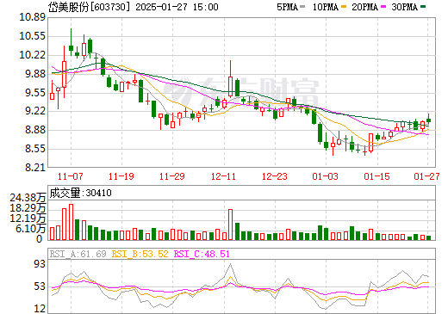
Task: Click the tallest red volume bar near 11-07
Action: point(71,222)
